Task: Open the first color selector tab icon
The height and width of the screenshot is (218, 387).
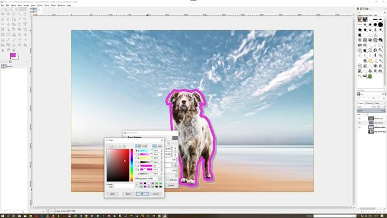Action: (108, 146)
